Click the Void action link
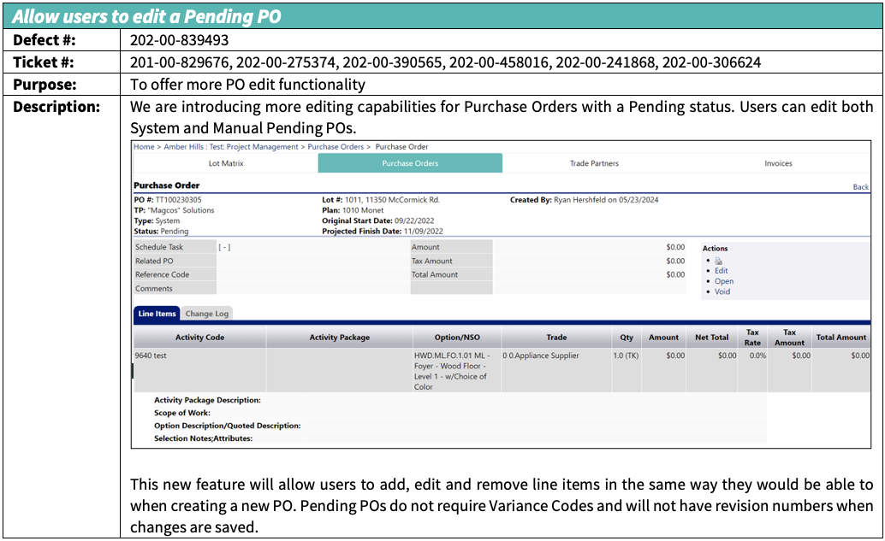Screen dimensions: 885x541 coord(722,291)
